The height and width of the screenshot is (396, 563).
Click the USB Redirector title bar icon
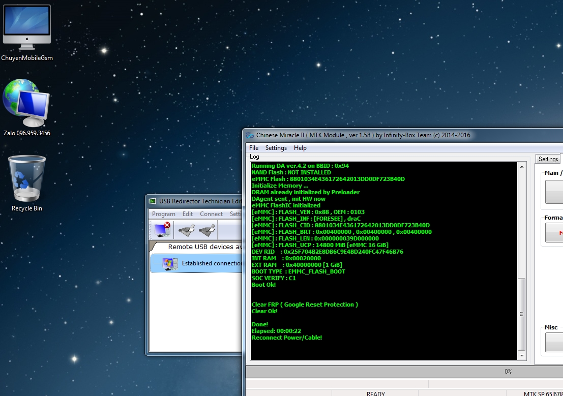[x=153, y=201]
